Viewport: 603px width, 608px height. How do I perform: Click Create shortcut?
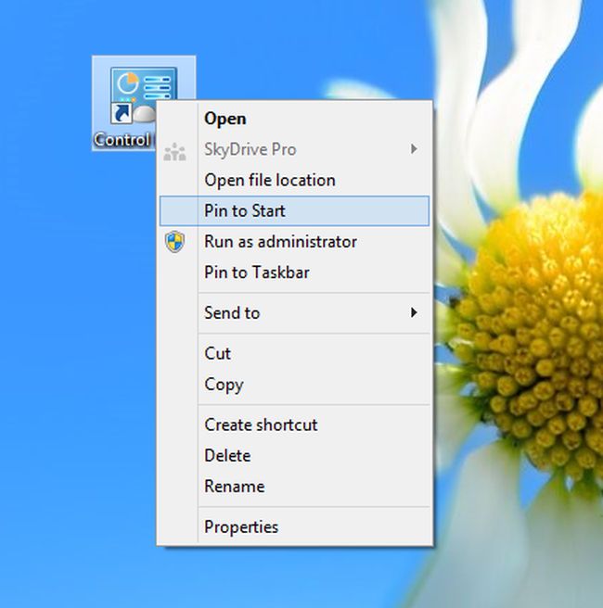(294, 425)
